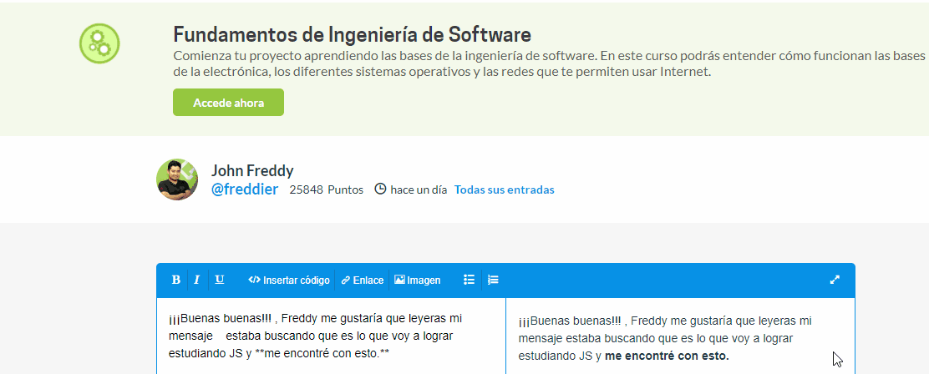Screen dimensions: 929x374
Task: Open Fundamentos de Ingeniería de Software title
Action: 352,35
